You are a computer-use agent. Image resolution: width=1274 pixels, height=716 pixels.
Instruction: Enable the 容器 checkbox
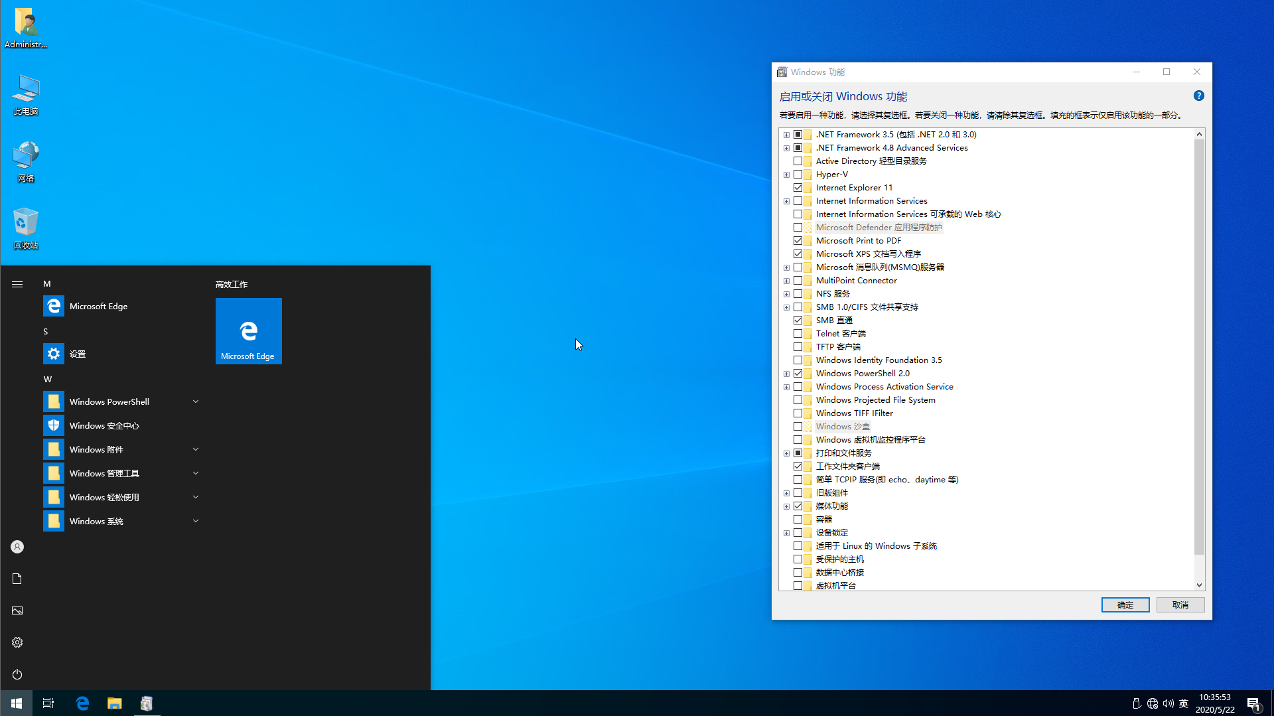(x=798, y=520)
